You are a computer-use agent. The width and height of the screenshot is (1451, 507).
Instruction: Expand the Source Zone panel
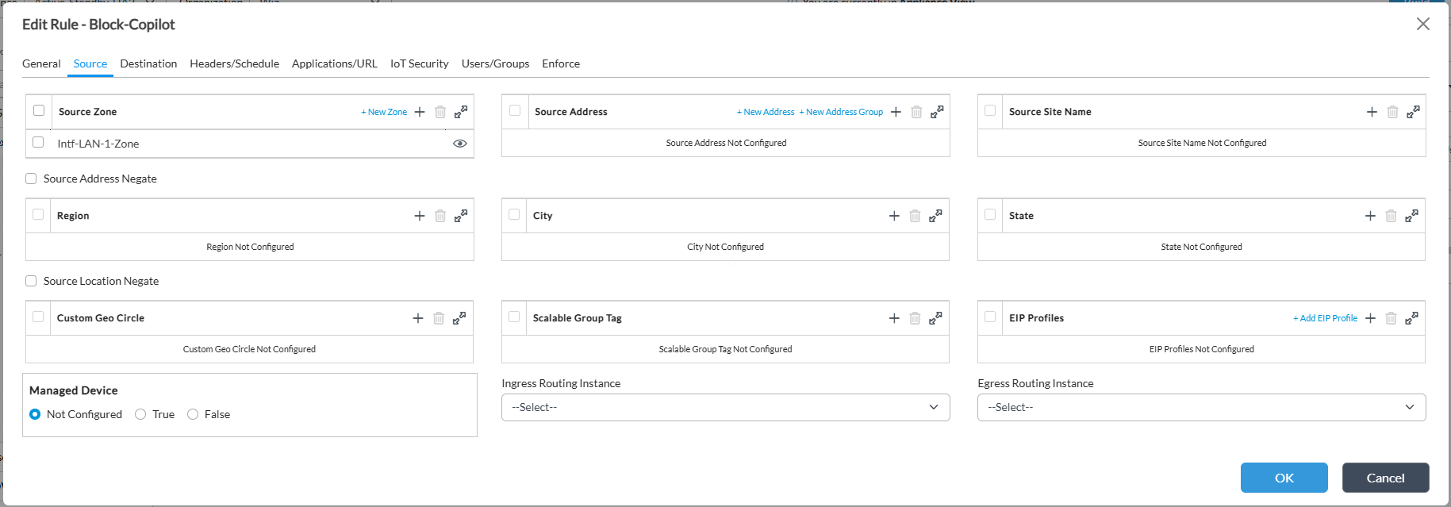pos(461,112)
